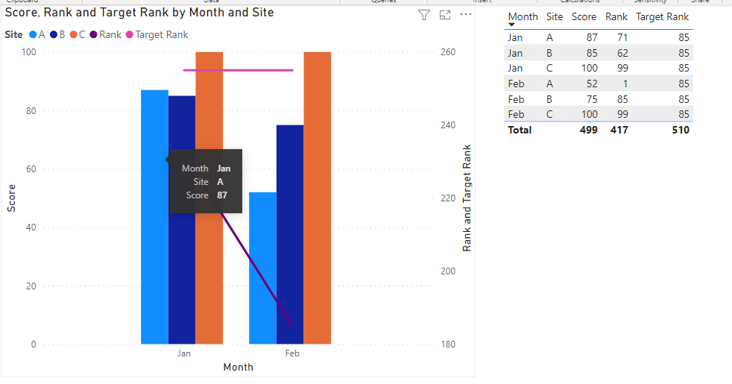
Task: Click Score value 52 in the table
Action: pos(592,84)
